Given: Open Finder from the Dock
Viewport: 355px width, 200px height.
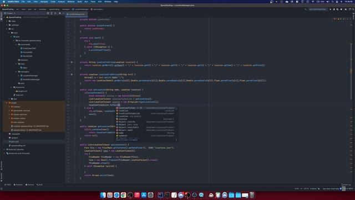Looking at the screenshot, I should pyautogui.click(x=103, y=195).
